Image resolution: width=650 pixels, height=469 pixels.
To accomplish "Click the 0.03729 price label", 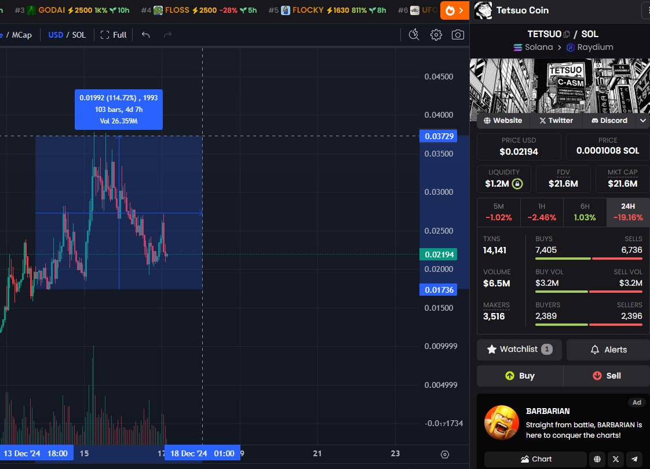I will tap(439, 136).
